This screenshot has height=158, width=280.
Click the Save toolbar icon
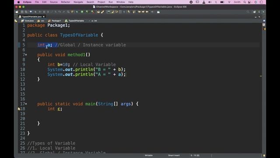point(22,12)
